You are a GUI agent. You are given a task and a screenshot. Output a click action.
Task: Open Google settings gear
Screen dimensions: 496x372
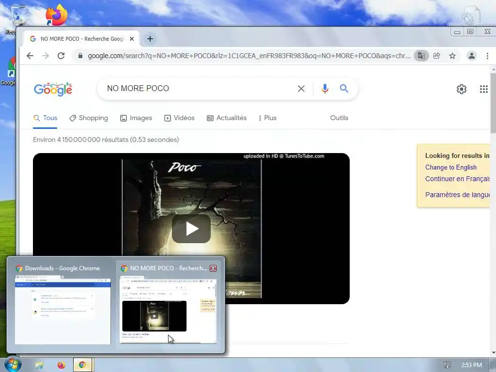pyautogui.click(x=462, y=89)
